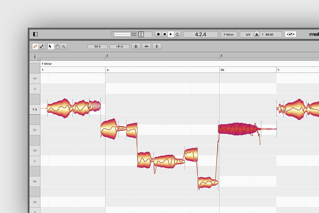The image size is (319, 213).
Task: Click bar 3 marker on time ruler
Action: pyautogui.click(x=221, y=56)
